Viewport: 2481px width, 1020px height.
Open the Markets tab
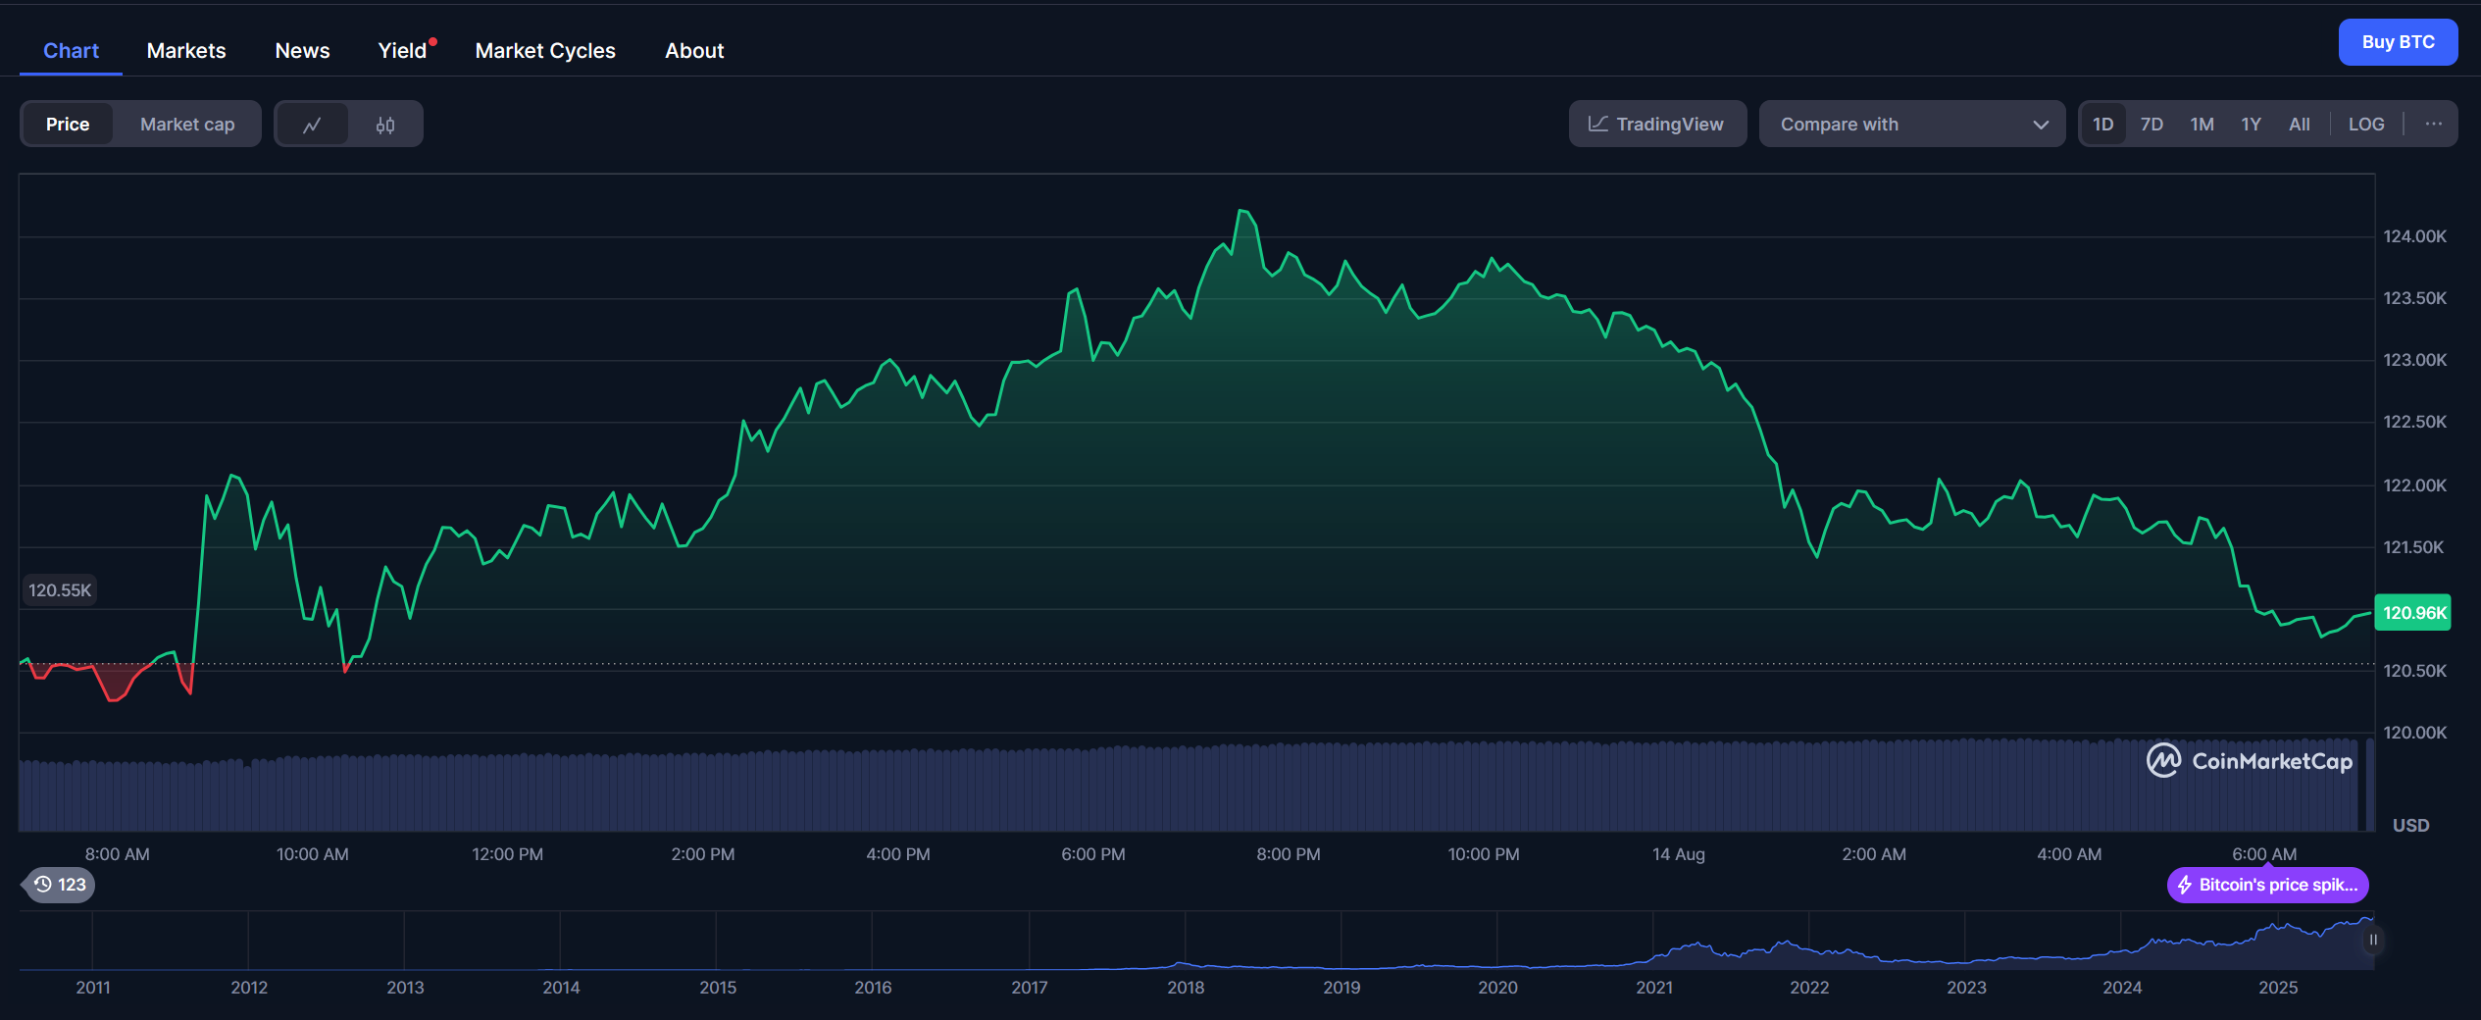[186, 51]
